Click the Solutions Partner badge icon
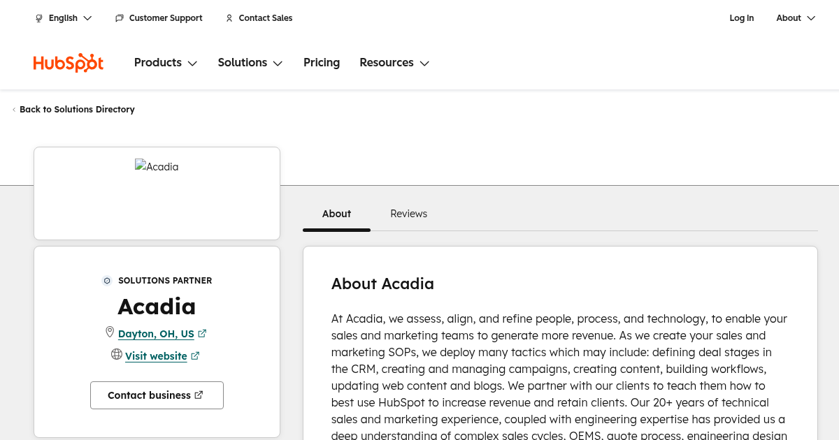This screenshot has width=839, height=440. (107, 281)
